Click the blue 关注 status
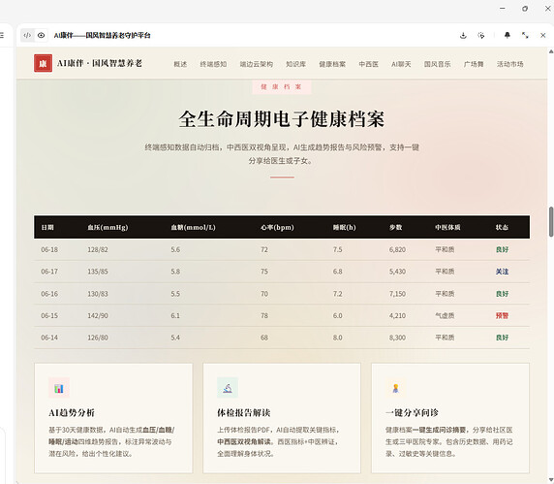554x484 pixels. pos(502,272)
